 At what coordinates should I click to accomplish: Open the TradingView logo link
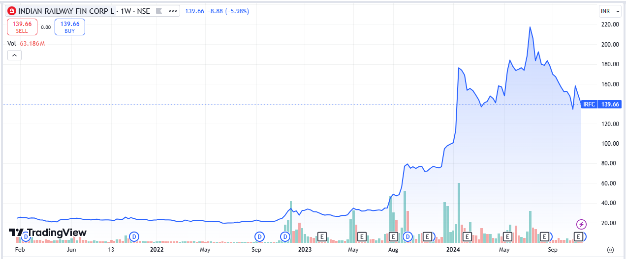click(x=48, y=233)
